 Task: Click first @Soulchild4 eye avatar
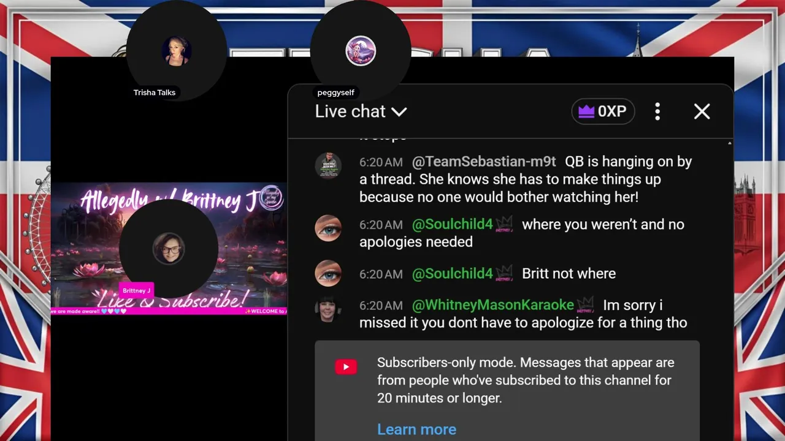point(328,228)
